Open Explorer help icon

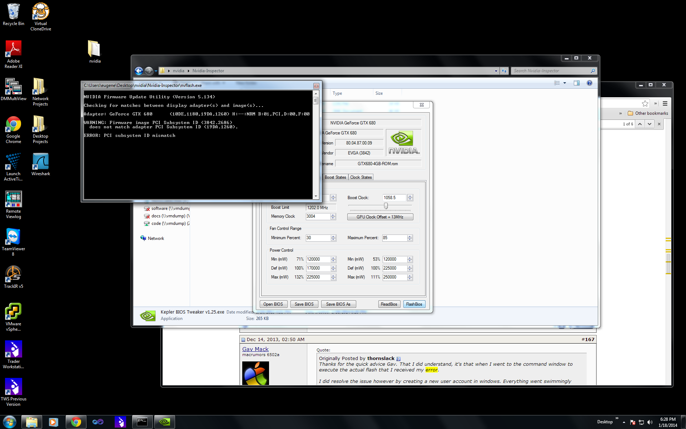[x=589, y=83]
